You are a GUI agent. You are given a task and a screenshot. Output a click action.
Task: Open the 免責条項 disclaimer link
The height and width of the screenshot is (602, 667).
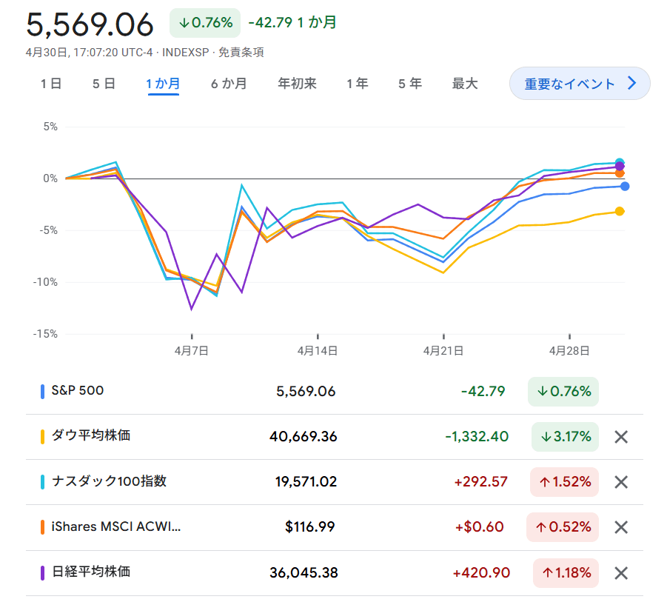click(x=241, y=53)
